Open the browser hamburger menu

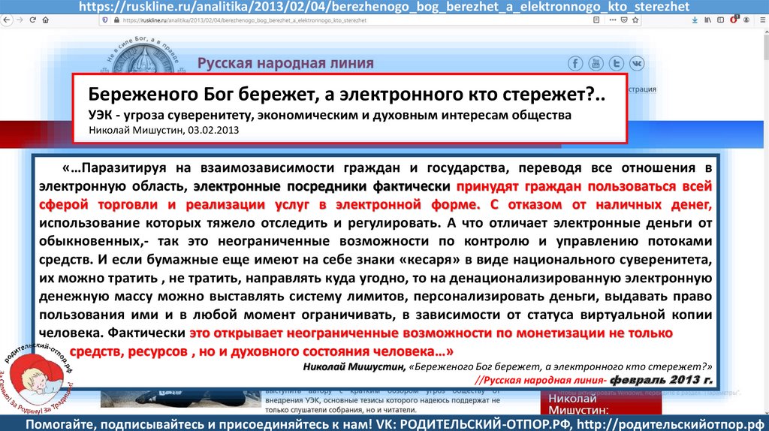coord(761,20)
